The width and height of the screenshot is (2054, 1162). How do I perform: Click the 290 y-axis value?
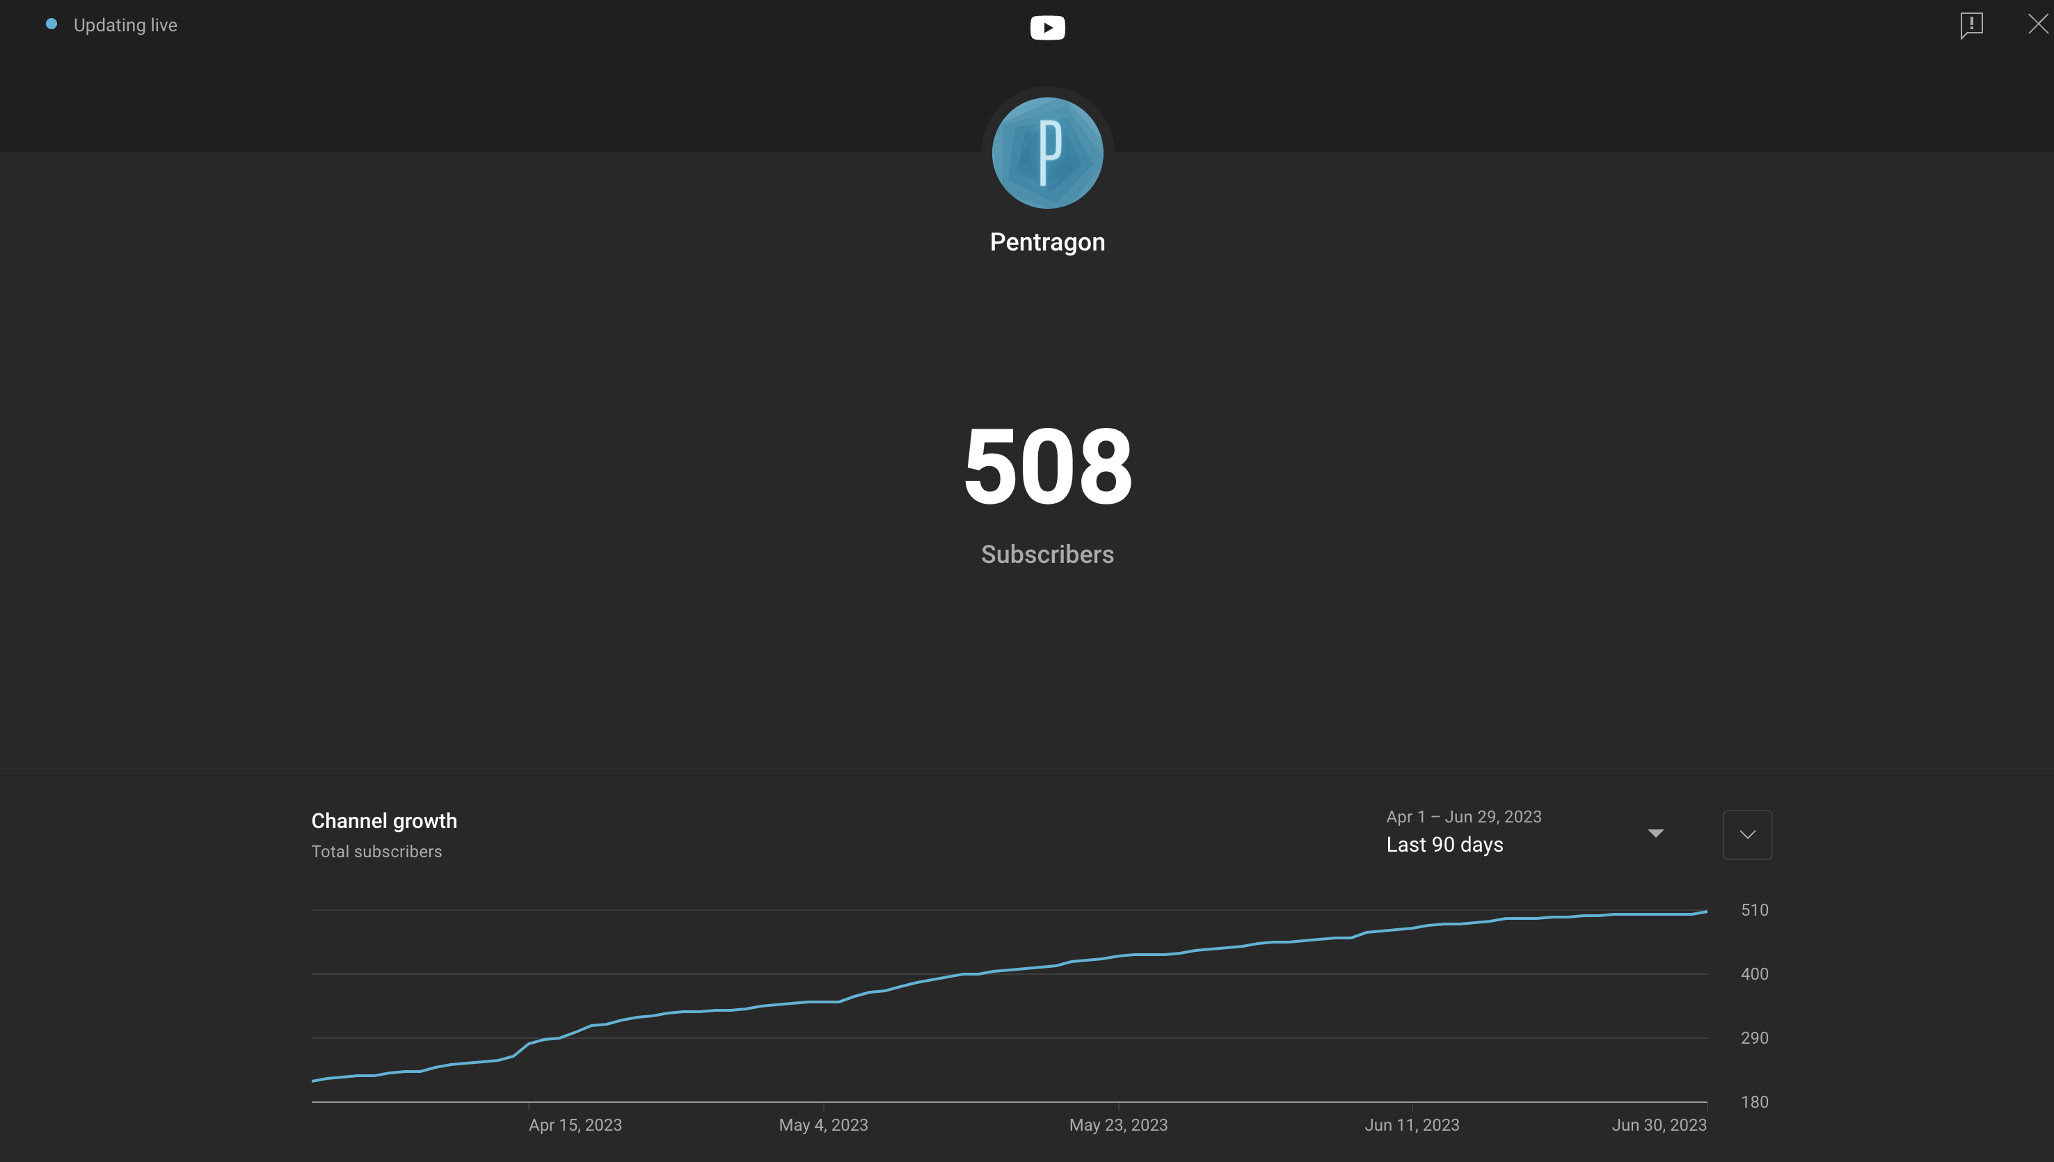pyautogui.click(x=1754, y=1037)
